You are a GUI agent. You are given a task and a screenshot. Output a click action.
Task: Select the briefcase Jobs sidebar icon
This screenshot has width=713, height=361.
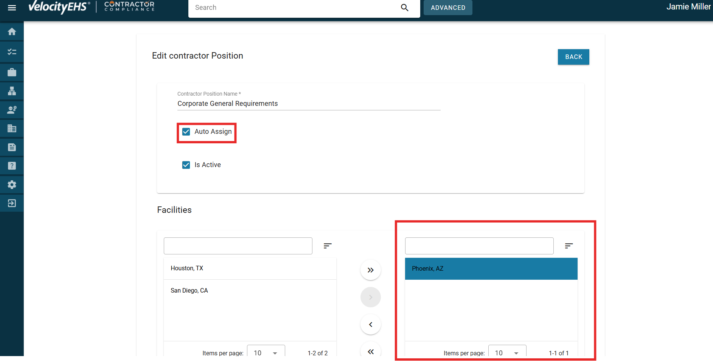click(12, 72)
